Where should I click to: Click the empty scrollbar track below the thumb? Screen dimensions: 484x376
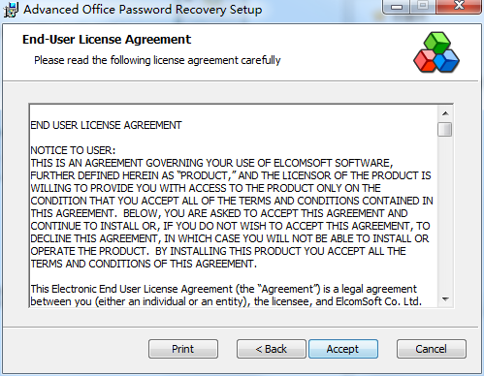(445, 215)
